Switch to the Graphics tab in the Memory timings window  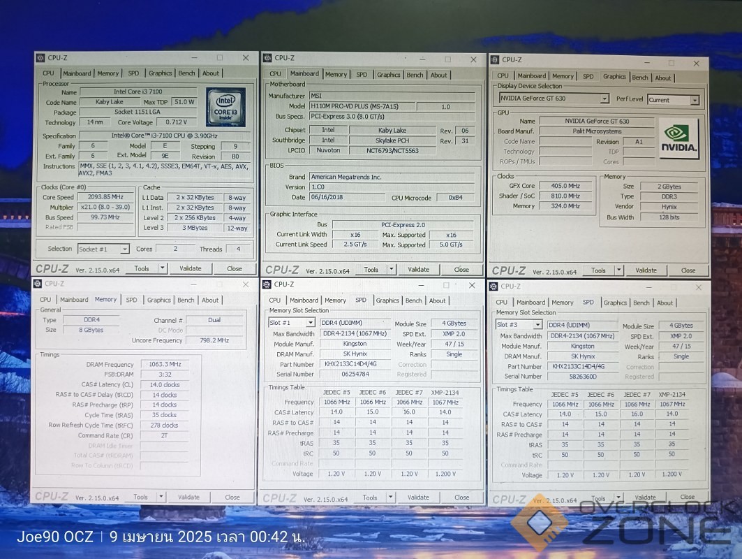158,300
